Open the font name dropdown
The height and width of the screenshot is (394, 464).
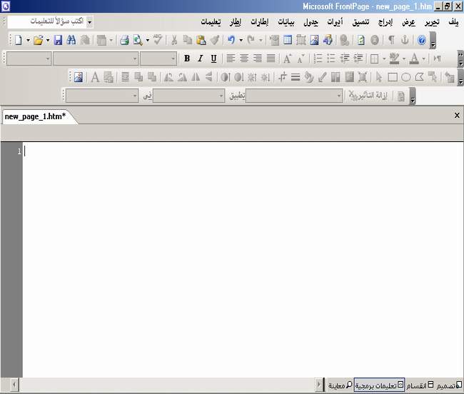pos(134,59)
